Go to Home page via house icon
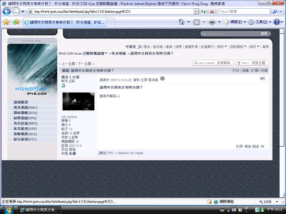 click(x=182, y=22)
